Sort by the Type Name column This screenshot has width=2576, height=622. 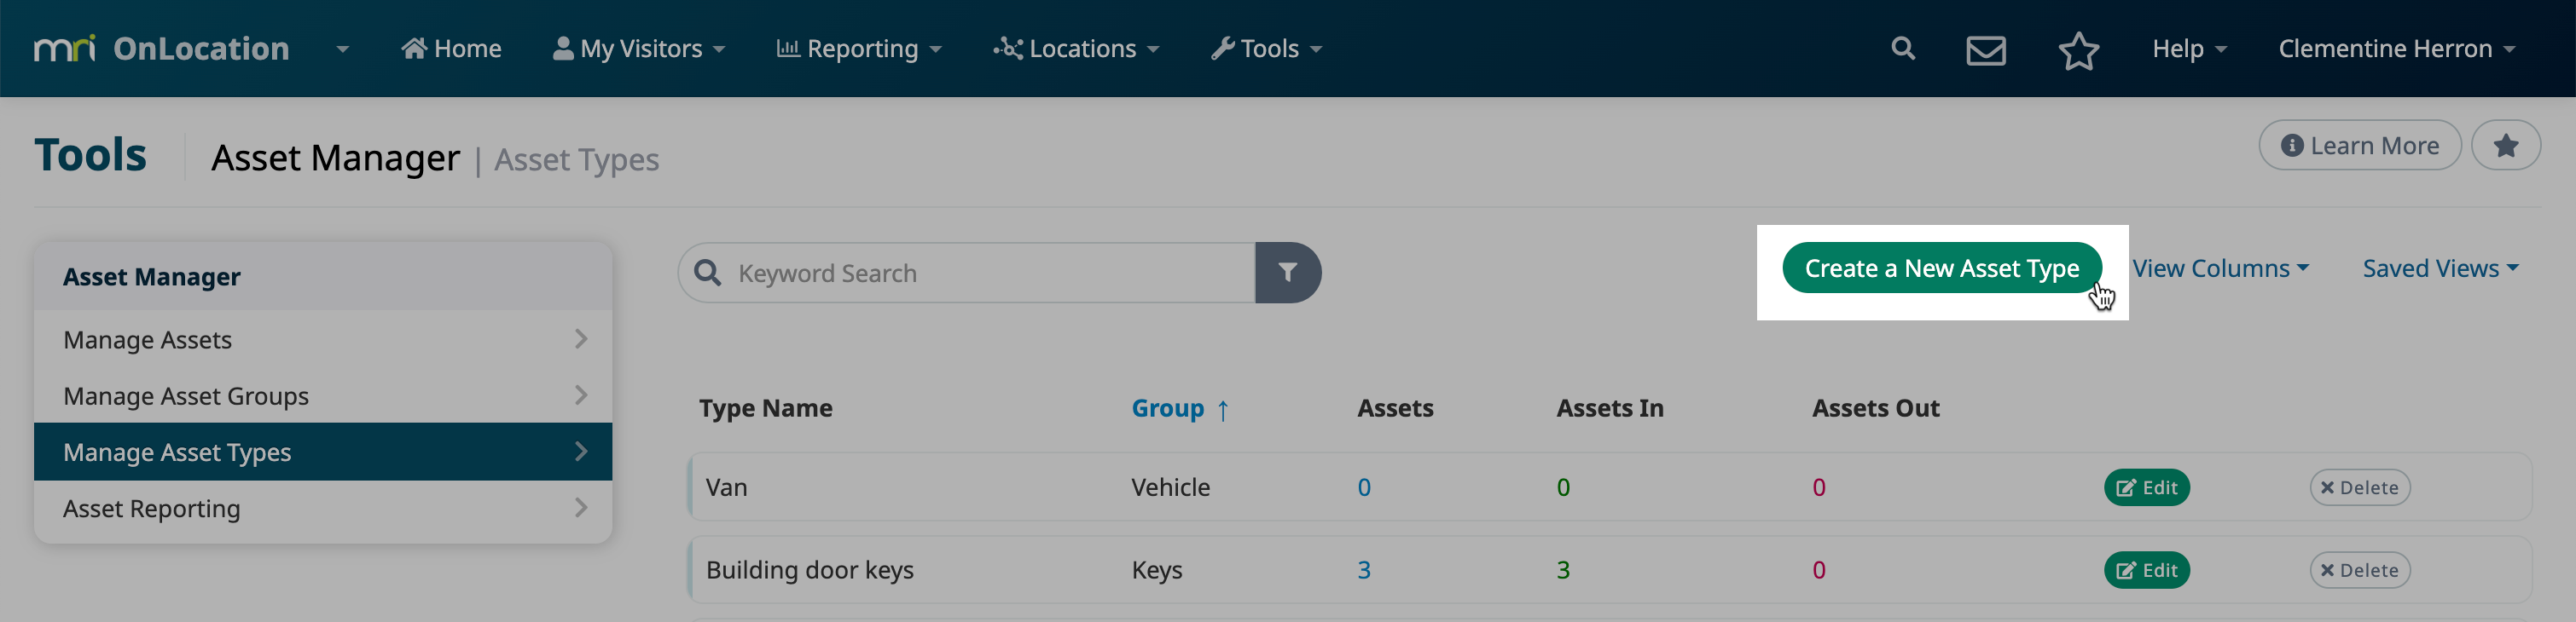pyautogui.click(x=765, y=407)
